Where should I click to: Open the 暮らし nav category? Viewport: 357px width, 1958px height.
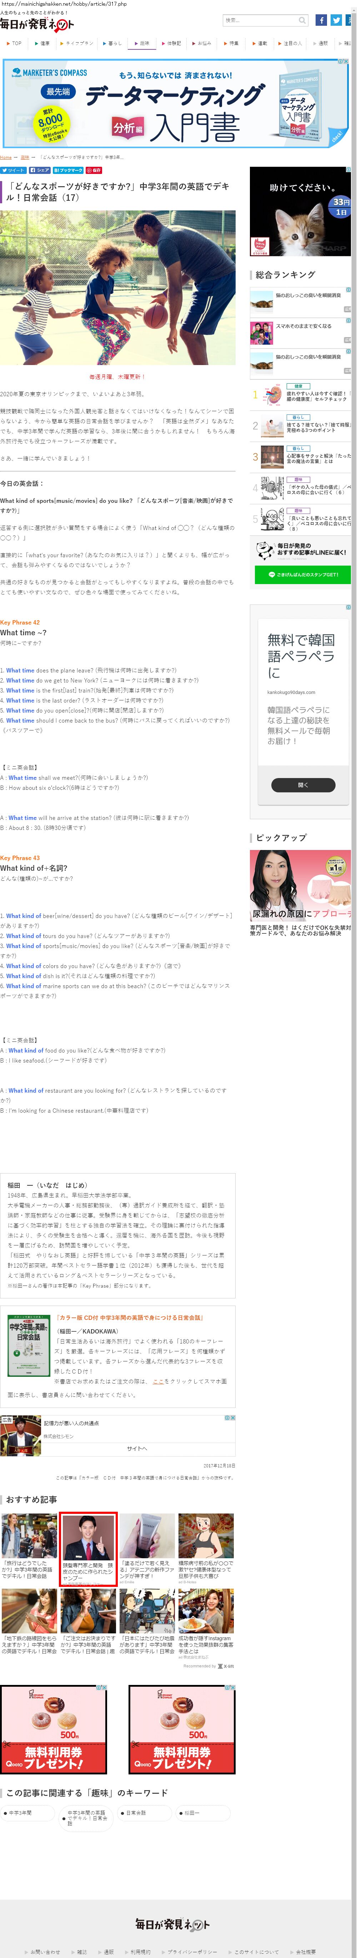point(113,43)
